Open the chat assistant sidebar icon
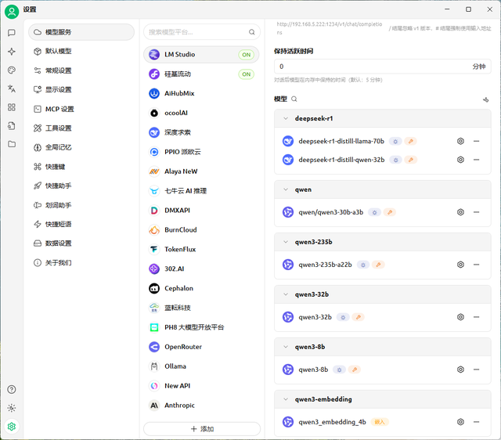 (x=12, y=33)
